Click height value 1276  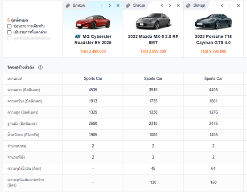pyautogui.click(x=213, y=112)
